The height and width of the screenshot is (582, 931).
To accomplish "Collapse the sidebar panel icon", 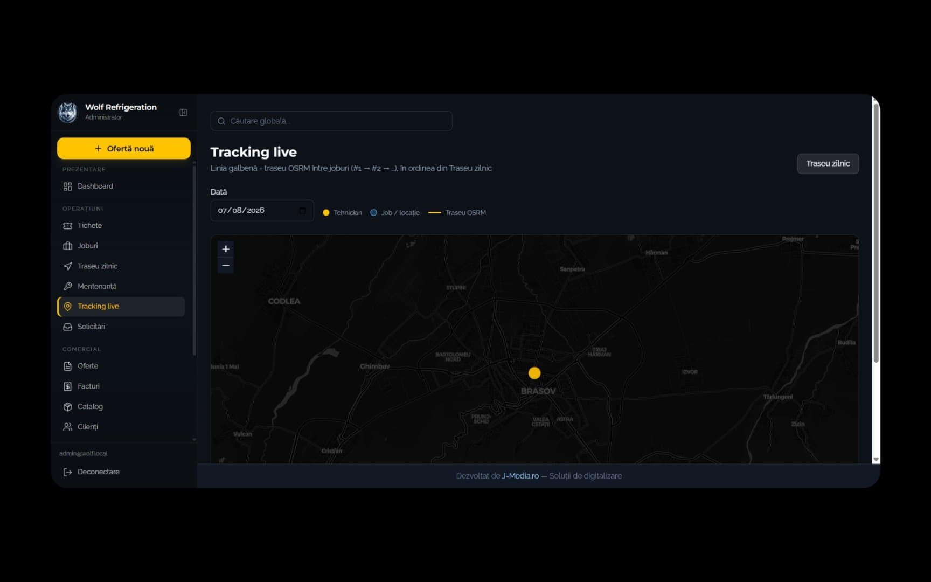I will [183, 113].
